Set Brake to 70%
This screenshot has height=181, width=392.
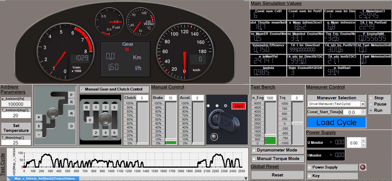click(158, 115)
